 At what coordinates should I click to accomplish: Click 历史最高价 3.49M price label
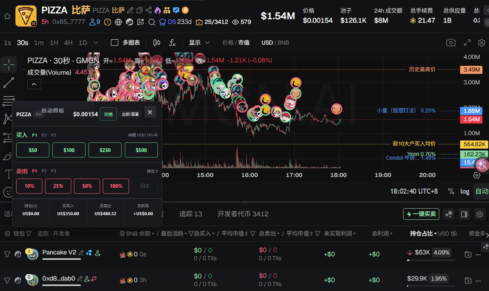pos(471,70)
